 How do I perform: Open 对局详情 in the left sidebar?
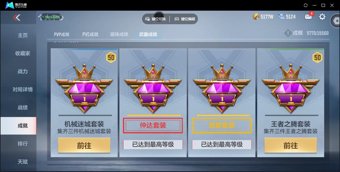23,89
